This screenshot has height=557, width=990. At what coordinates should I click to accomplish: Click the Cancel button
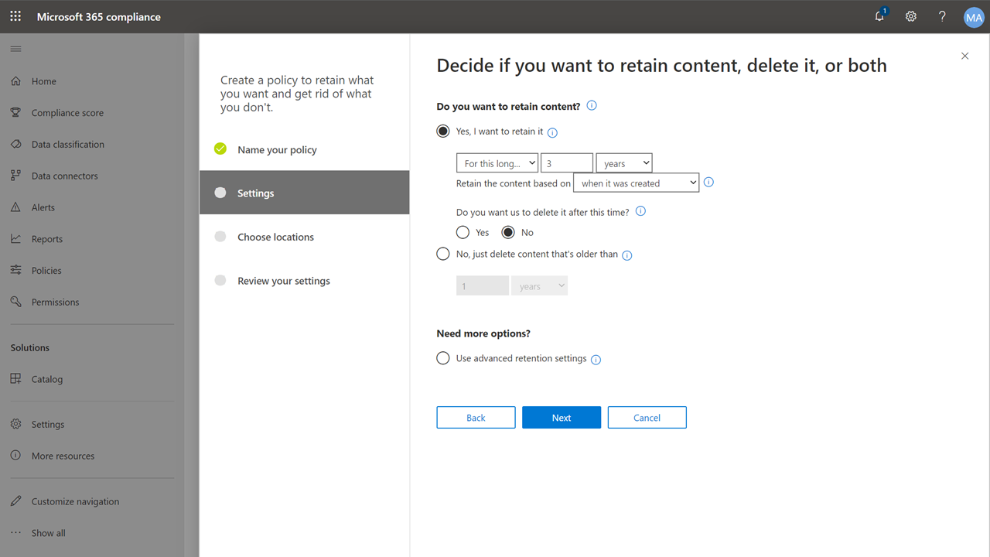click(x=647, y=418)
